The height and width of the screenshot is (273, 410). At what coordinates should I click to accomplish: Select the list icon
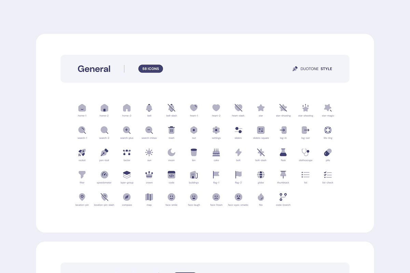[x=305, y=175]
